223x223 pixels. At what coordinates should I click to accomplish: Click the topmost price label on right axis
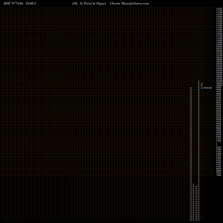(219, 8)
